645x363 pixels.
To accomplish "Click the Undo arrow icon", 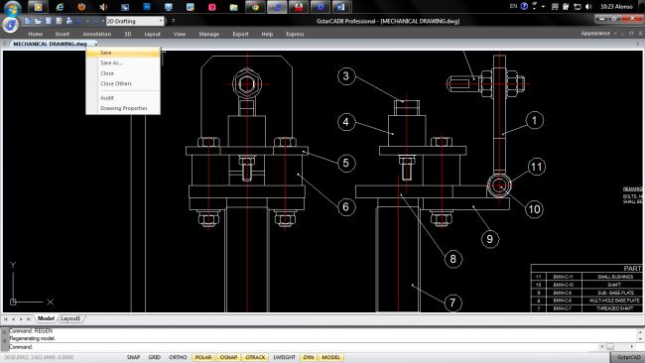I will pos(79,21).
